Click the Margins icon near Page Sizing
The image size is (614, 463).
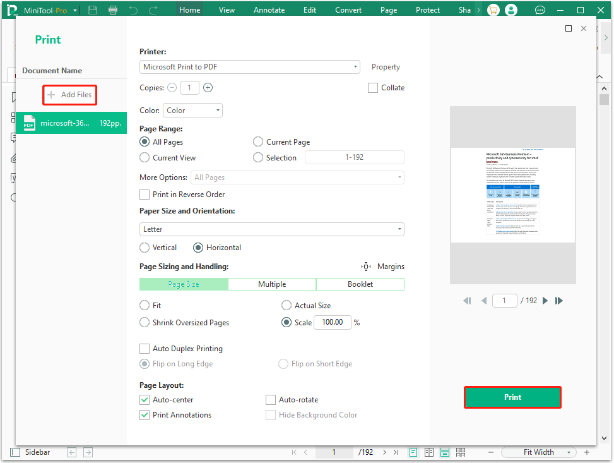pyautogui.click(x=366, y=267)
